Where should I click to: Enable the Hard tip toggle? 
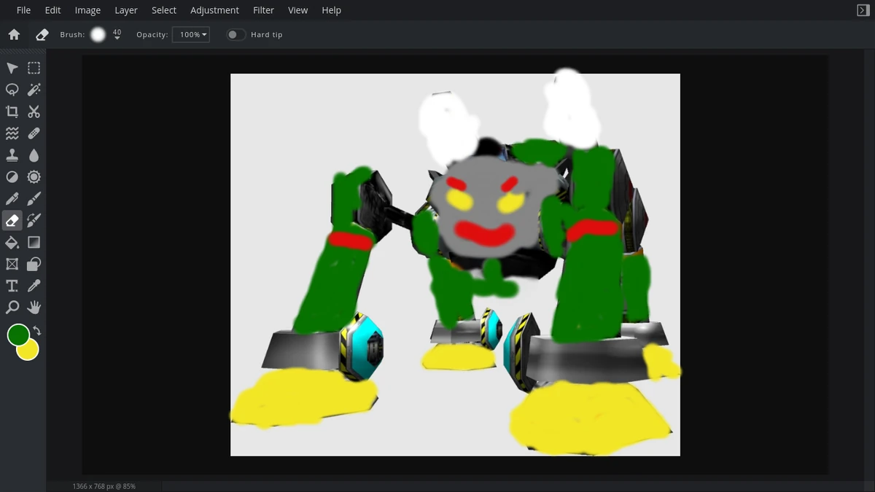click(235, 34)
